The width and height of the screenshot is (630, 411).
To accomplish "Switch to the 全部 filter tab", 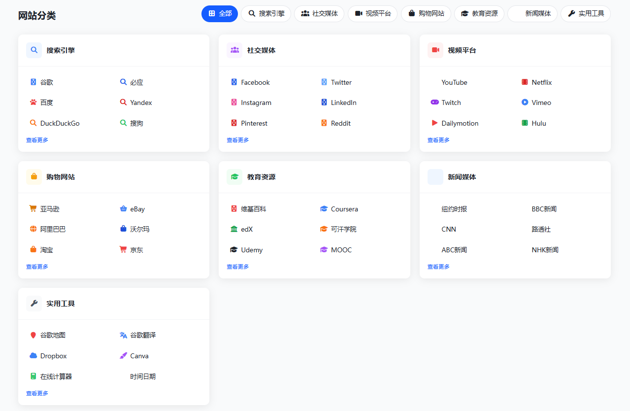I will point(219,14).
